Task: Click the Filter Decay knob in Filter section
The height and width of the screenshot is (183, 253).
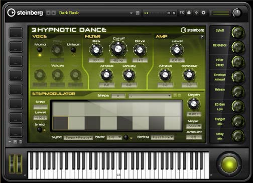Action: [129, 75]
